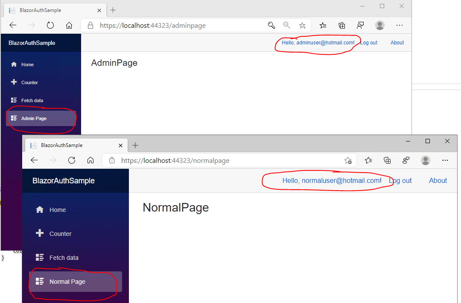Zoom out magnifier icon in adminpage address bar

pos(287,25)
